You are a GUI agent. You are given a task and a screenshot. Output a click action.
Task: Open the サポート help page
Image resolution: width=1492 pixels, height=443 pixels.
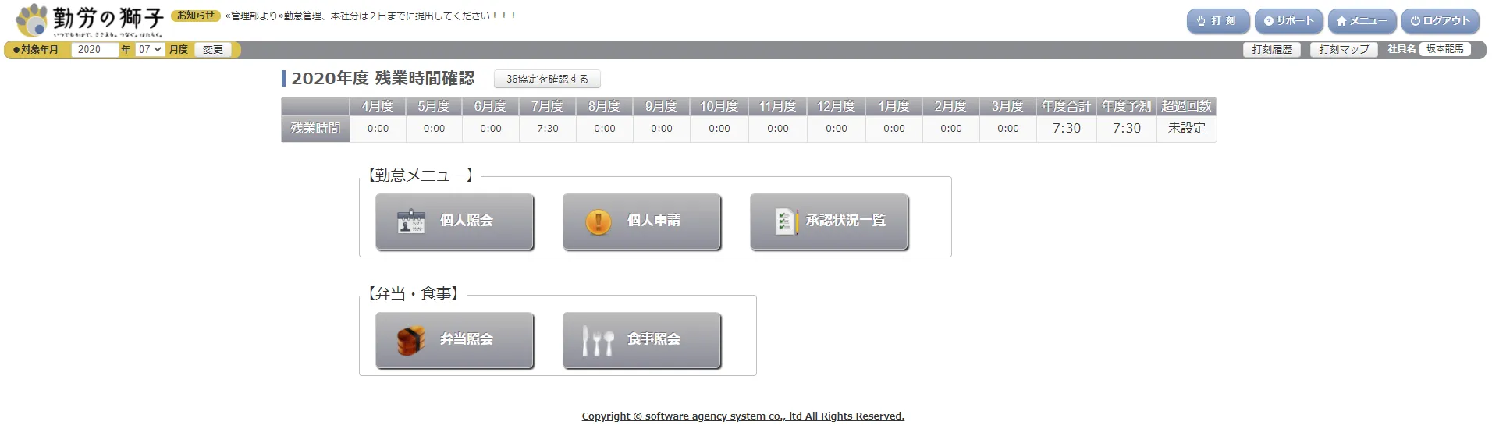[1288, 21]
